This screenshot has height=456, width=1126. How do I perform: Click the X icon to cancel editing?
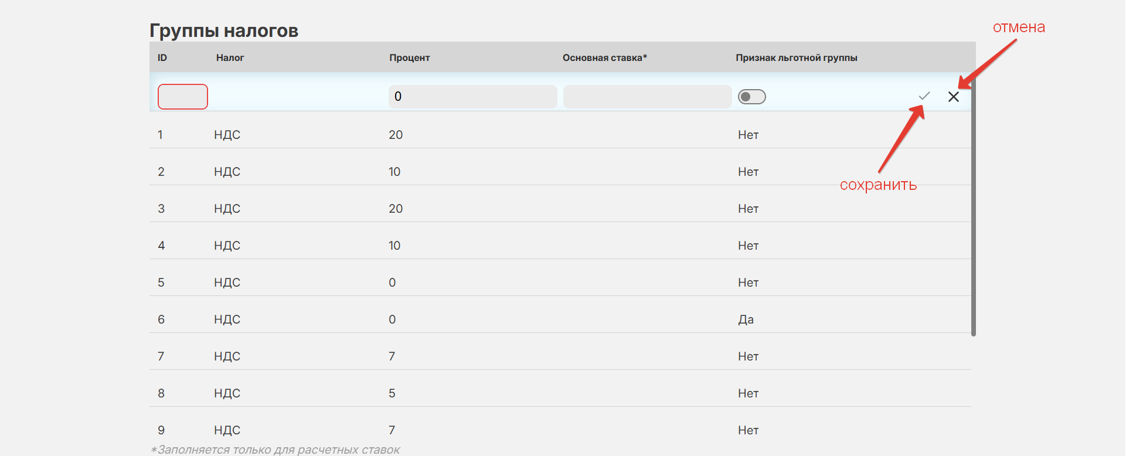(954, 97)
